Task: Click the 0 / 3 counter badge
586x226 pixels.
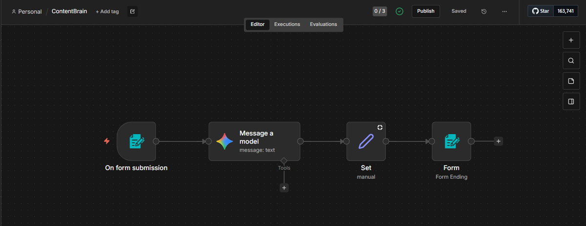Action: [x=380, y=11]
